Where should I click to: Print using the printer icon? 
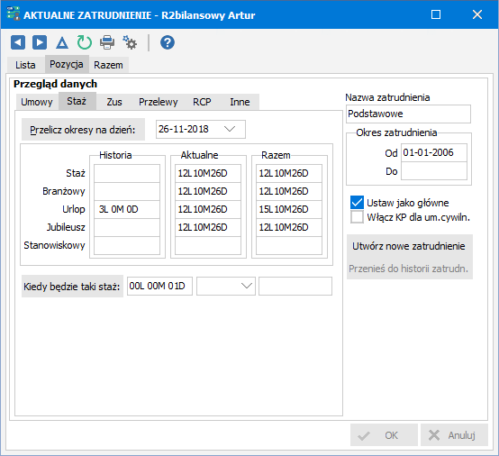click(x=107, y=42)
